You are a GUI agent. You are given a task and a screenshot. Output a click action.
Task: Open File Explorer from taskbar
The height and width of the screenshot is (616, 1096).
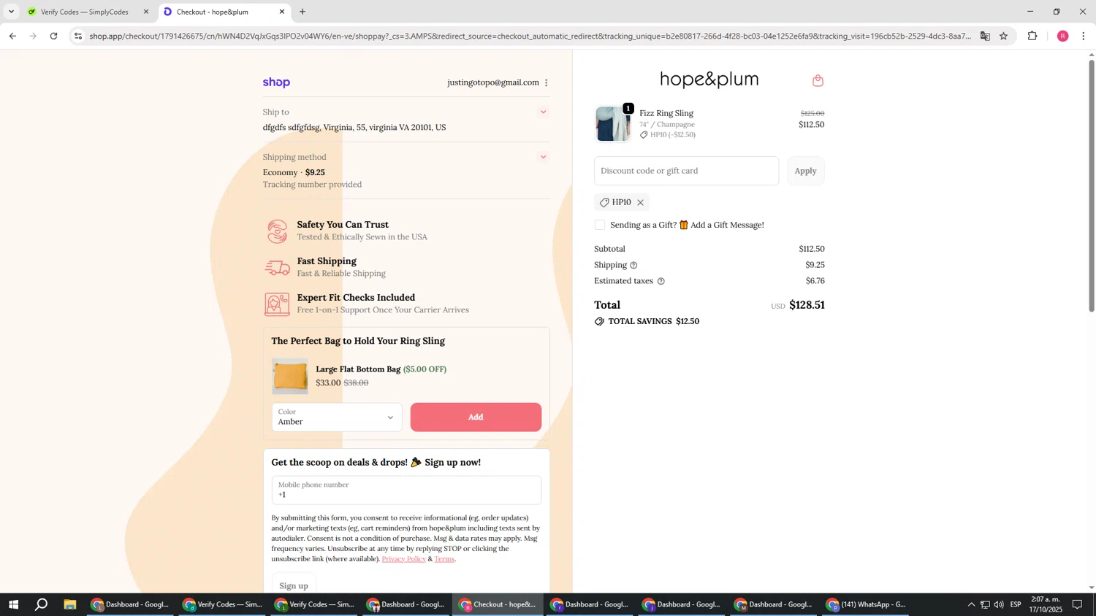pos(70,604)
